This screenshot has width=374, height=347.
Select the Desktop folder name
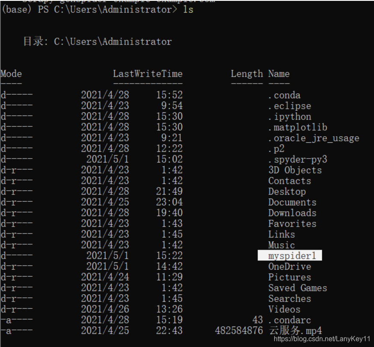[x=287, y=191]
